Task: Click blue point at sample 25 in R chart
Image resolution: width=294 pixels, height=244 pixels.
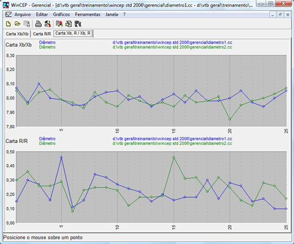Action: tap(286, 209)
